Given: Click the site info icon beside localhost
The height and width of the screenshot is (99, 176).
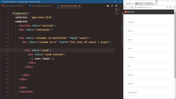Looking at the screenshot, I should point(136,7).
